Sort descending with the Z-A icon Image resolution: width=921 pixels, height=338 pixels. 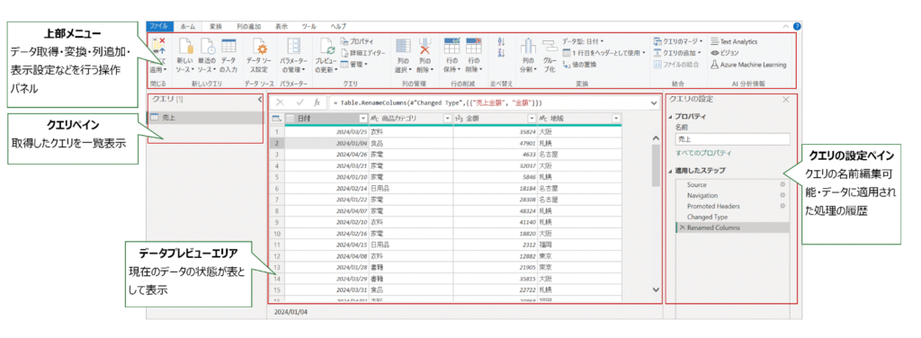coord(501,53)
